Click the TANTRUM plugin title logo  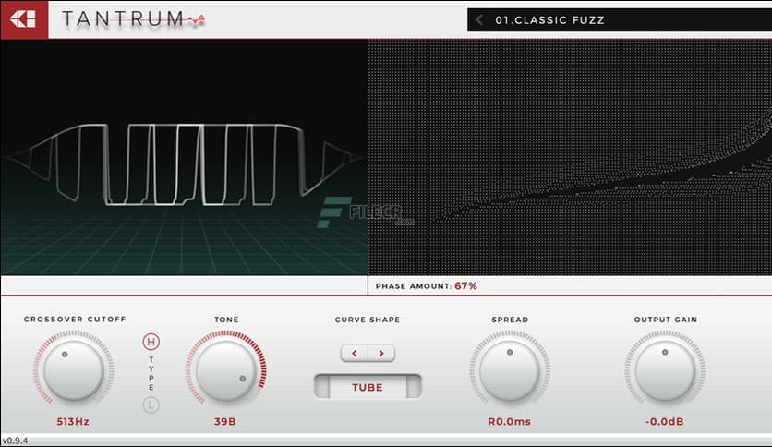click(133, 19)
